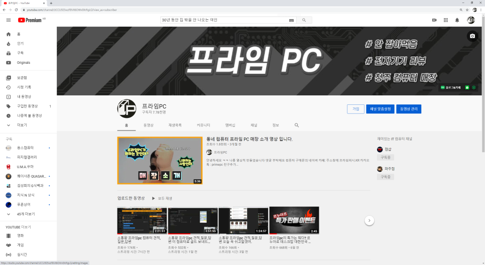This screenshot has height=265, width=485.
Task: Click the YouTube Premium logo
Action: 30,20
